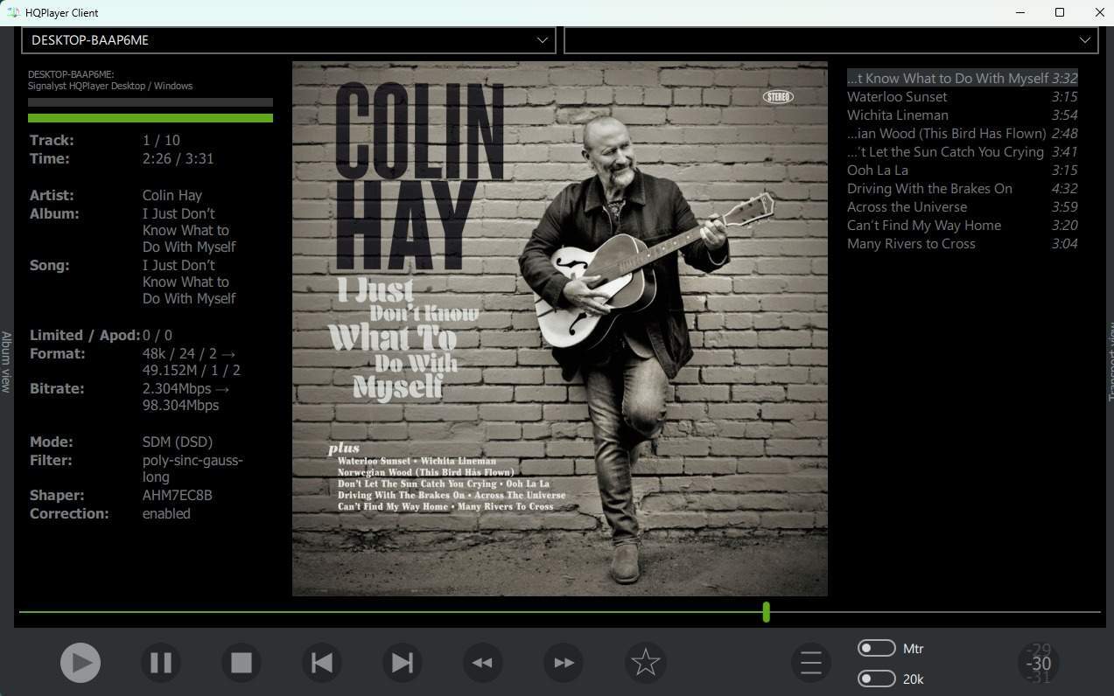The height and width of the screenshot is (696, 1114).
Task: Click the volume dial showing -30
Action: pyautogui.click(x=1039, y=663)
